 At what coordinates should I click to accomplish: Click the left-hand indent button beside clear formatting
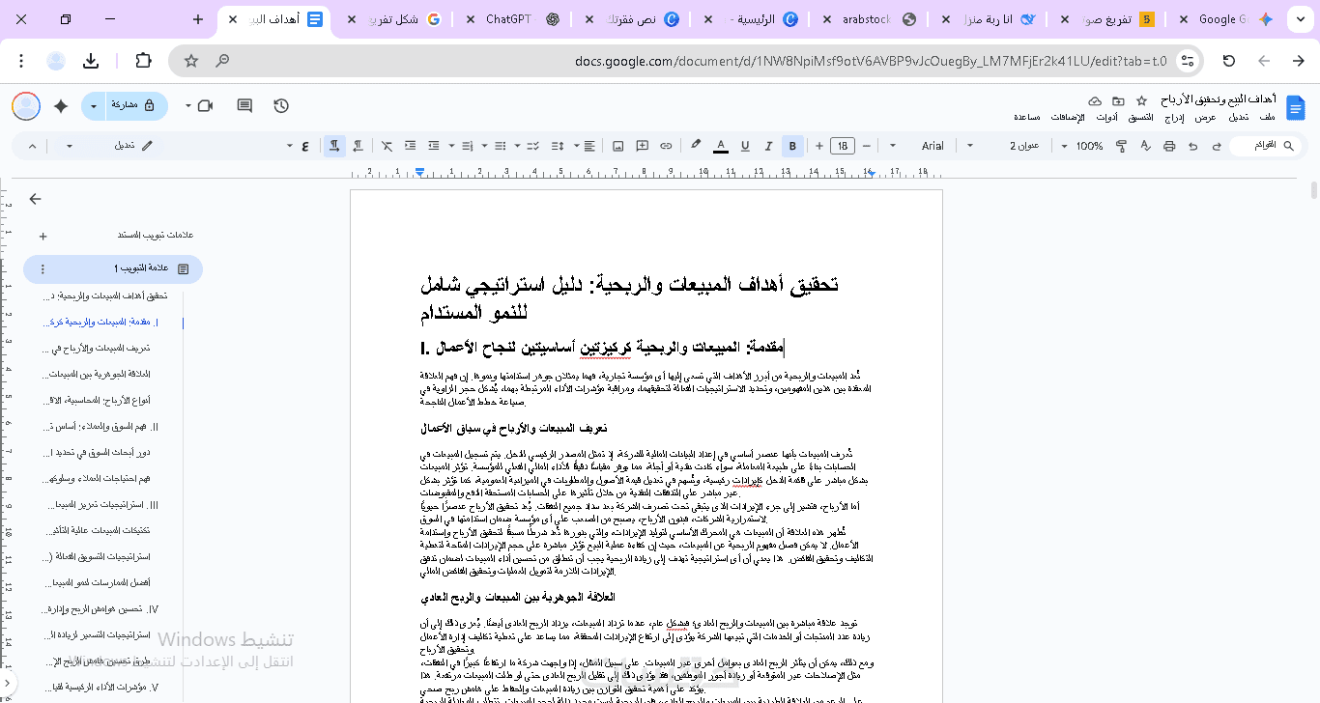[410, 146]
